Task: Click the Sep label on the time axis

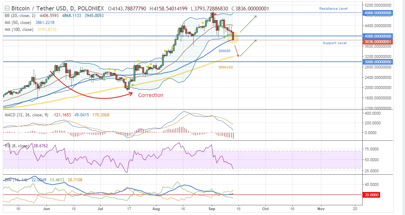Action: (x=212, y=208)
